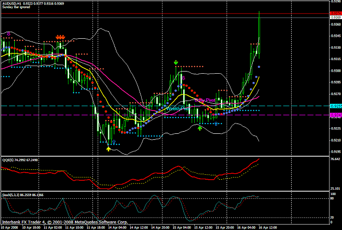Viewport: 342px width, 230px height.
Task: Click the 0.9210 price axis value
Action: (336, 140)
